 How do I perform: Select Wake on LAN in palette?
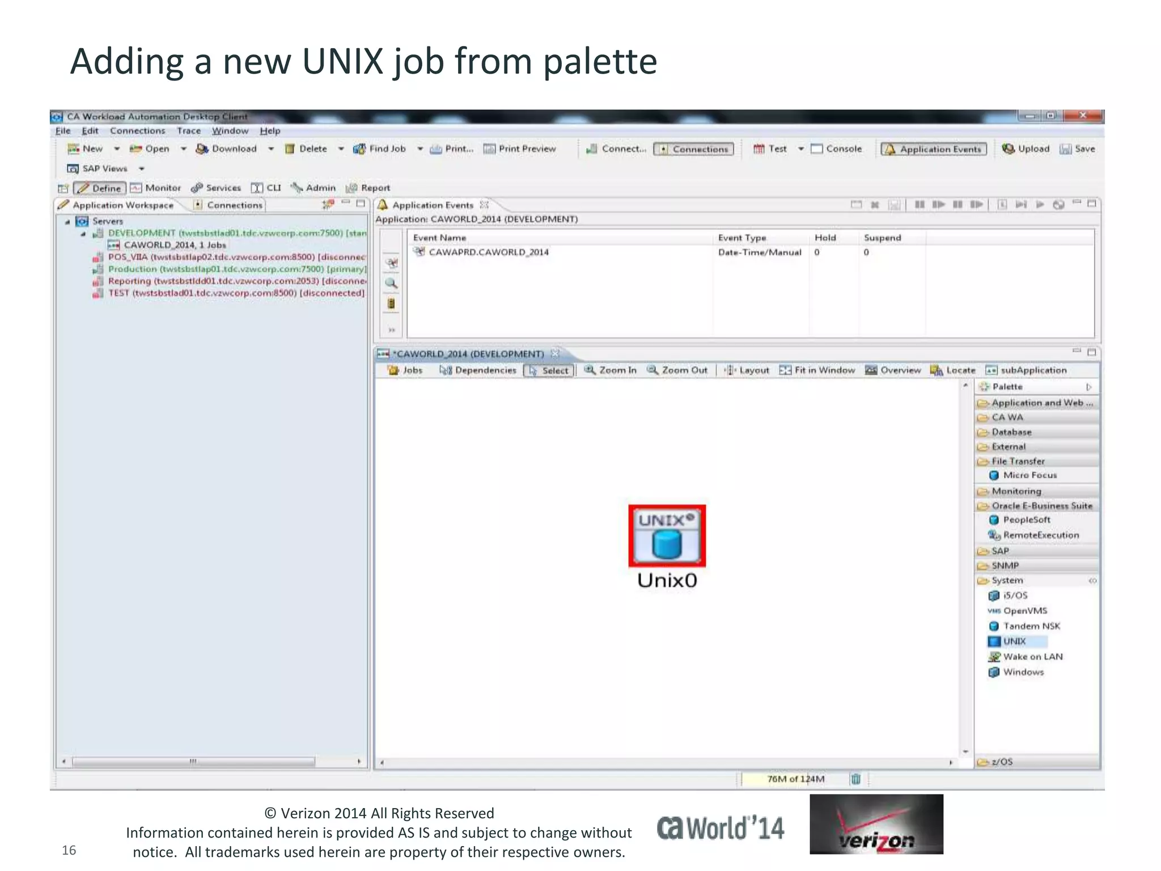point(1025,657)
